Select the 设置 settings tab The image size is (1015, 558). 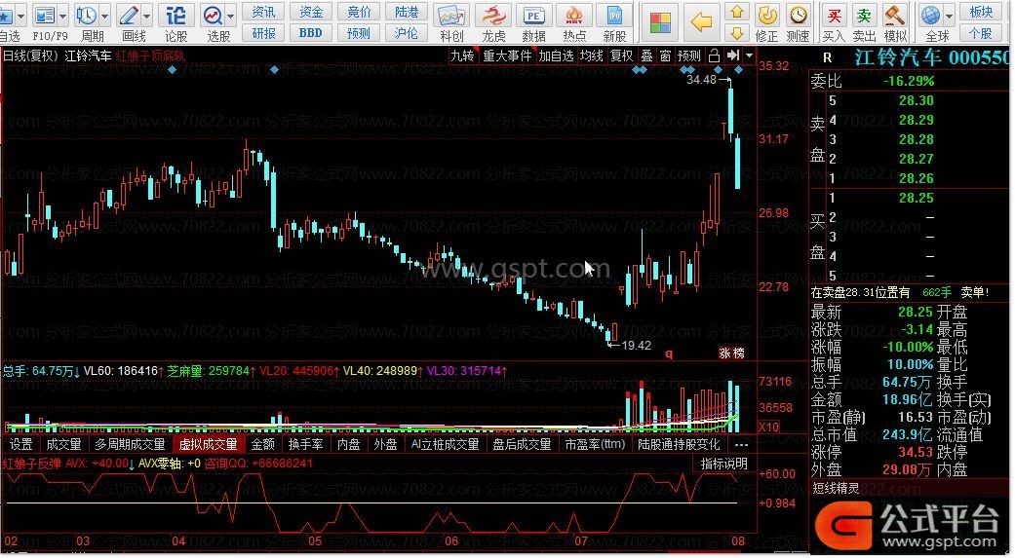click(20, 444)
